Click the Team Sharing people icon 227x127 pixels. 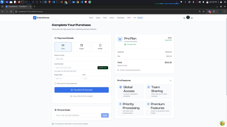pyautogui.click(x=148, y=87)
